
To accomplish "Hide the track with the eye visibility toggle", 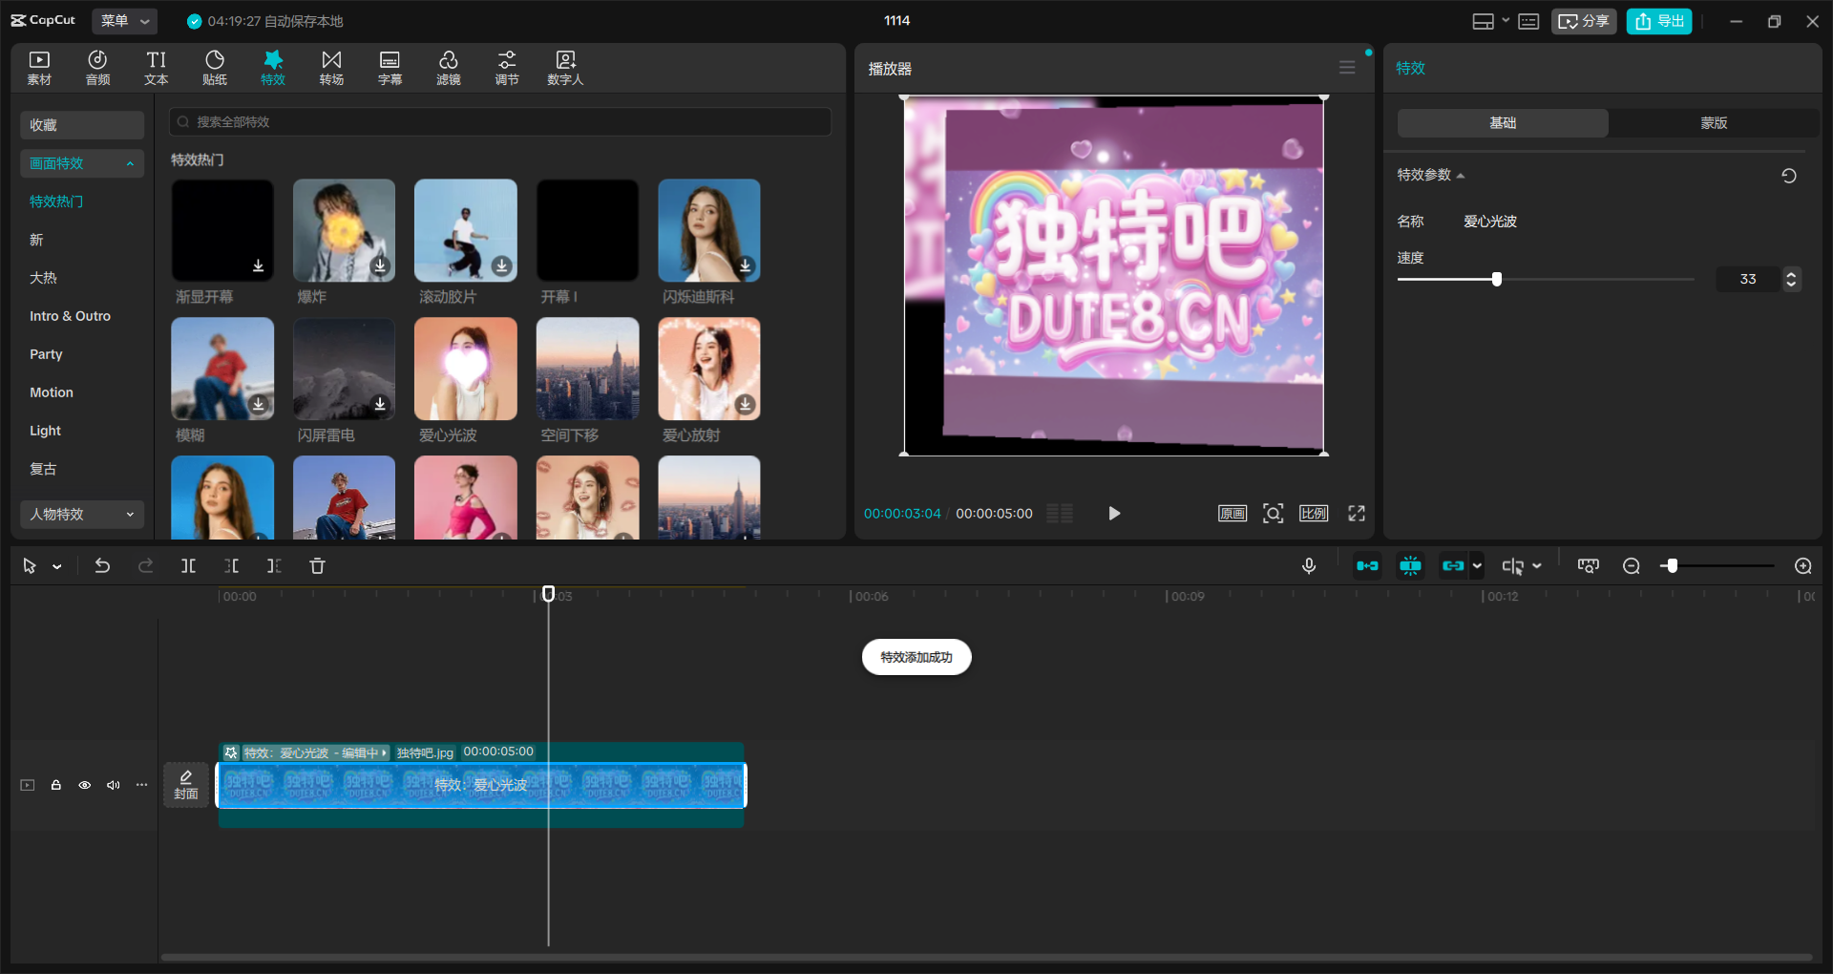I will (x=84, y=784).
